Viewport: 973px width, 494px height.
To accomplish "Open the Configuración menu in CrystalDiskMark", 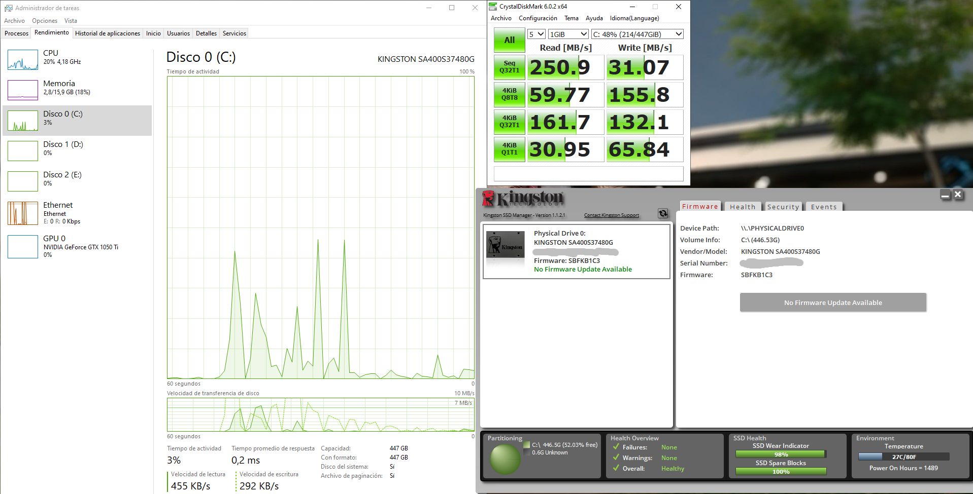I will 538,18.
